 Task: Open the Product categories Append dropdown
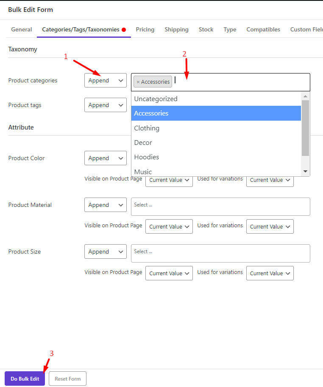coord(106,80)
